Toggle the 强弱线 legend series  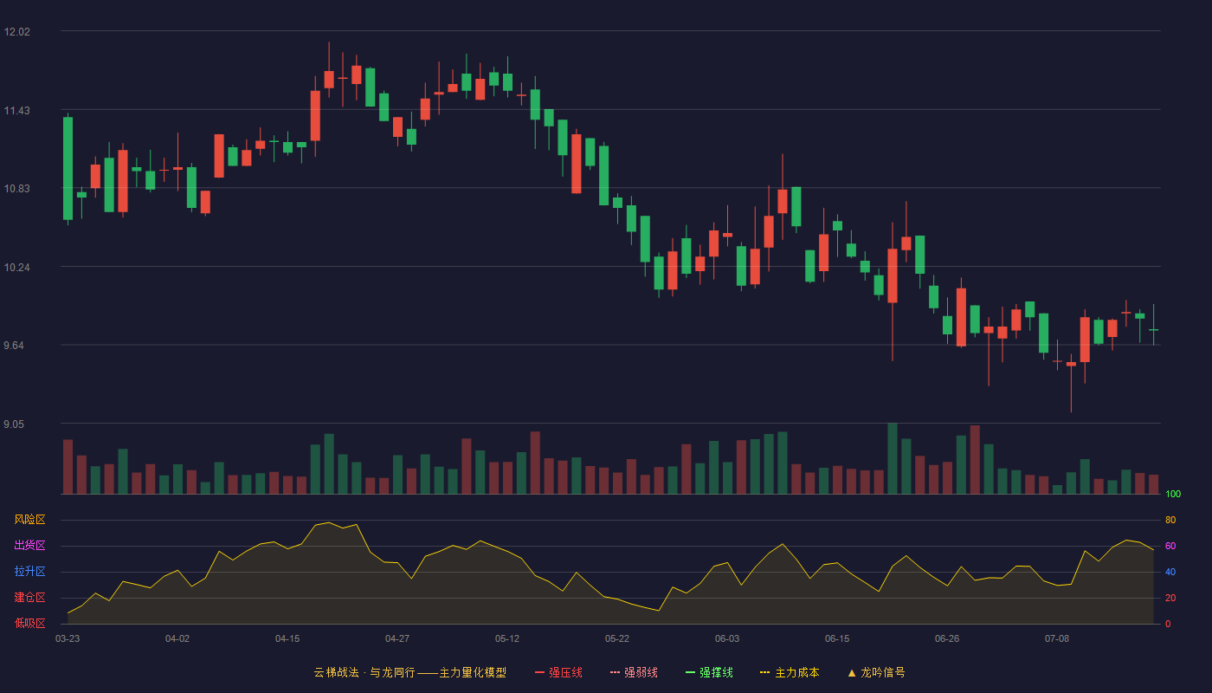point(634,672)
